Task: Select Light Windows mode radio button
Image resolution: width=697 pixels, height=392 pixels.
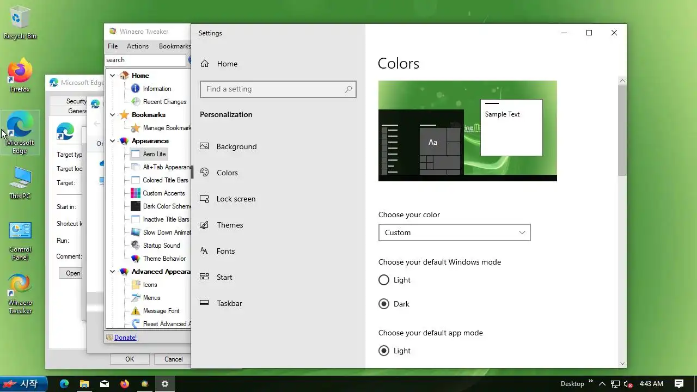Action: pyautogui.click(x=384, y=280)
